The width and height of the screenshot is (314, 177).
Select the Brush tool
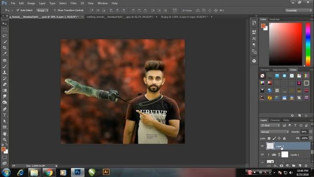coord(4,66)
